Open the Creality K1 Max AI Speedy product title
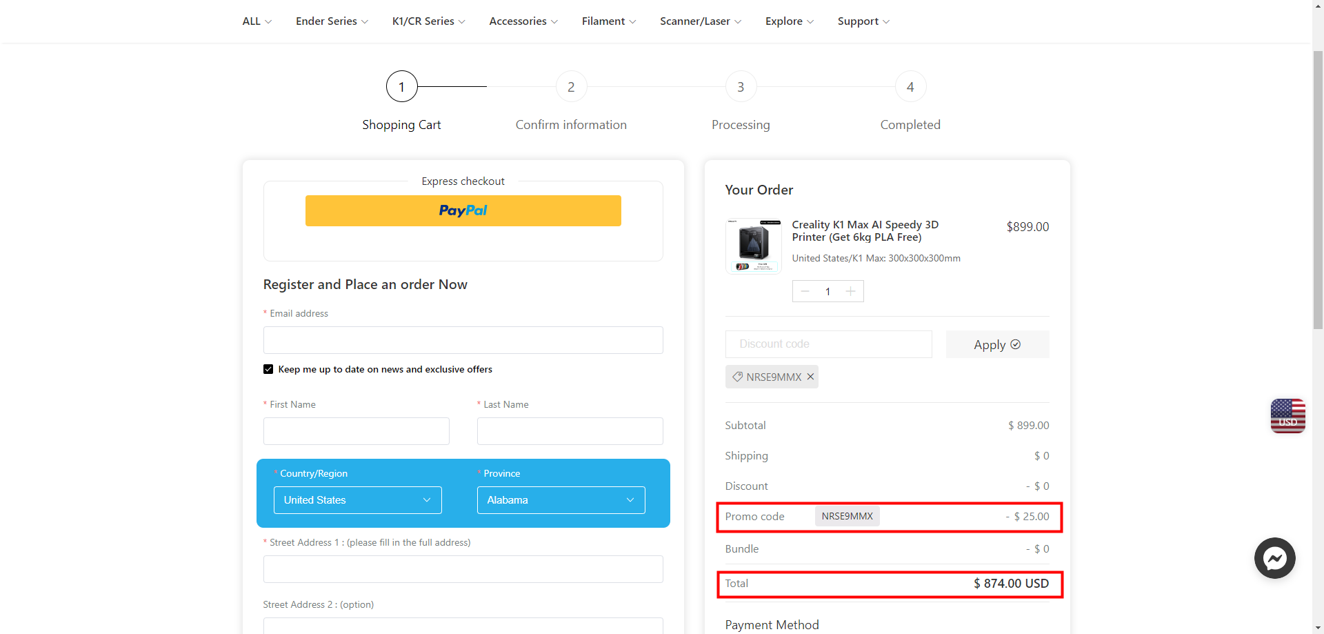The image size is (1324, 634). click(865, 231)
